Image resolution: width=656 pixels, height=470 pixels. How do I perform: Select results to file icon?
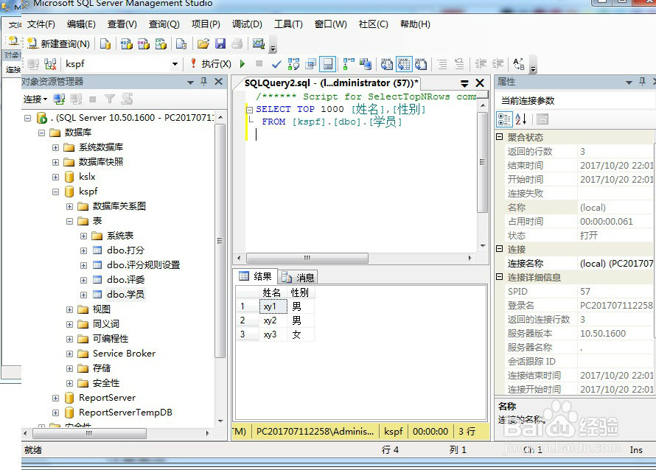(421, 64)
